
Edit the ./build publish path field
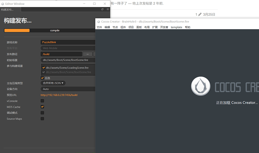click(x=61, y=54)
